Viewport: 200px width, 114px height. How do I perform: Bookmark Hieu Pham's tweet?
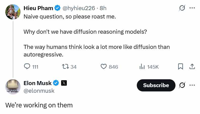(180, 66)
